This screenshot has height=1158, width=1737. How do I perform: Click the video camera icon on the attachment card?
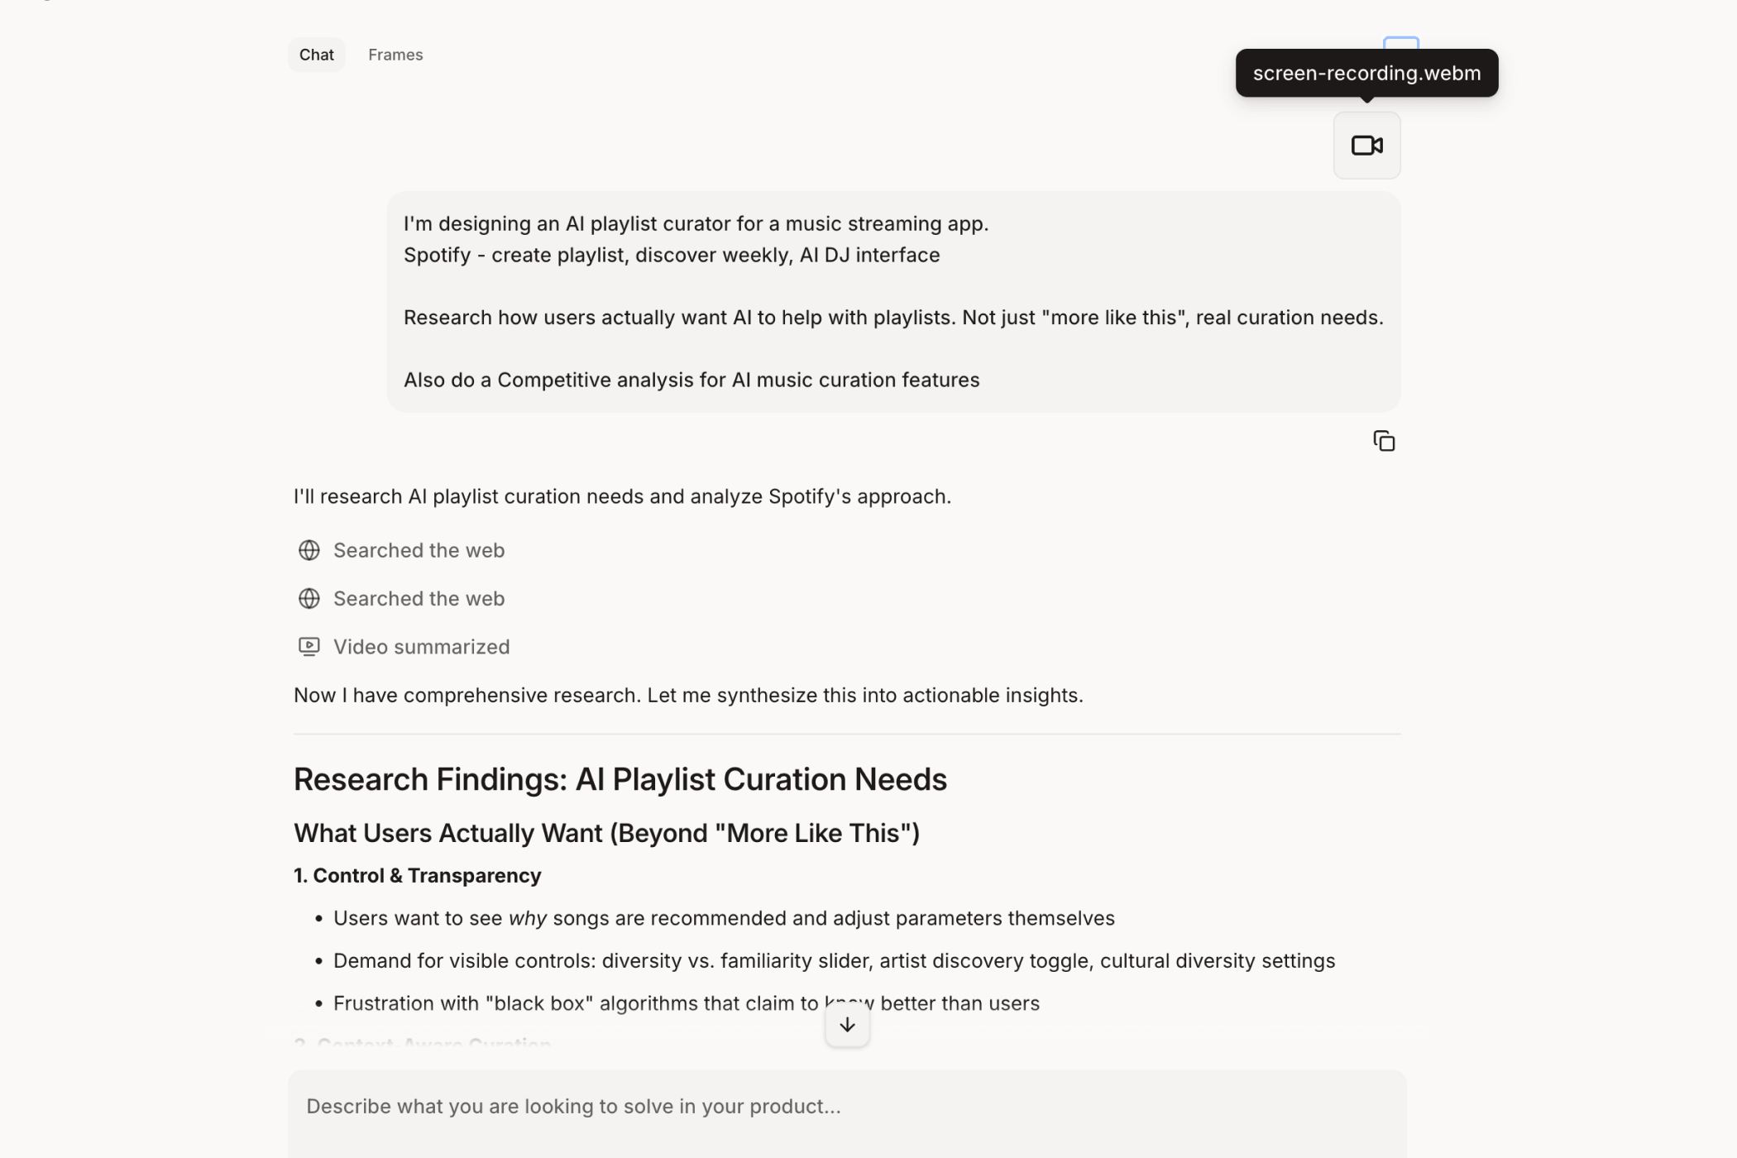click(x=1366, y=145)
